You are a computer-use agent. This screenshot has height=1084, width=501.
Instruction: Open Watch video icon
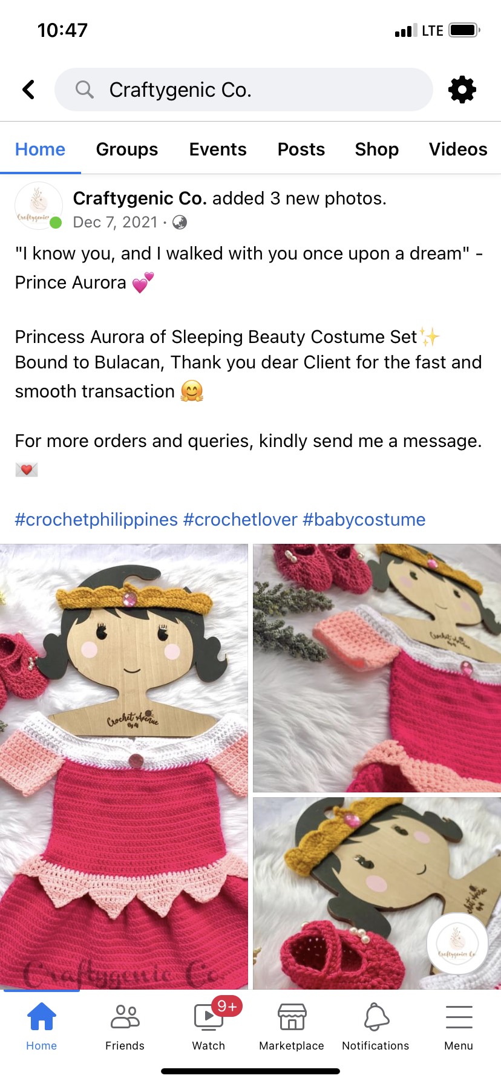208,1017
